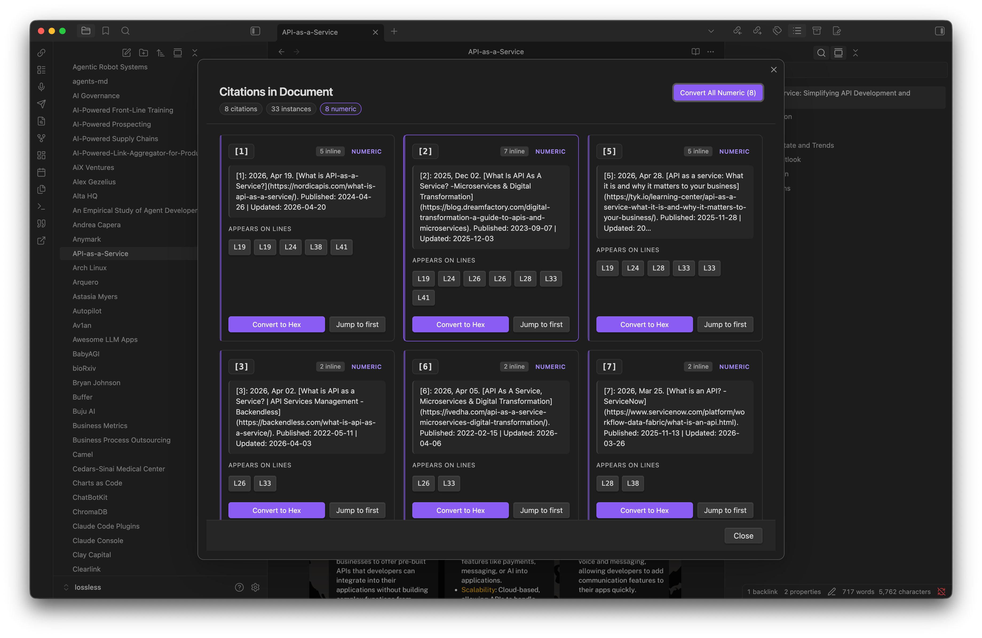Viewport: 982px width, 638px height.
Task: Jump to first for citation [6]
Action: click(x=541, y=510)
